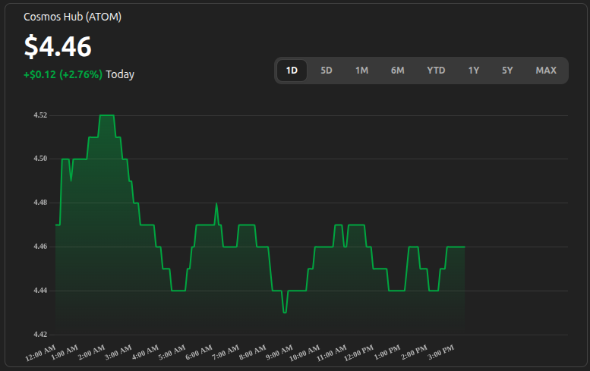Screen dimensions: 590x371
Task: Click the 4.48 y-axis label
Action: coord(40,203)
